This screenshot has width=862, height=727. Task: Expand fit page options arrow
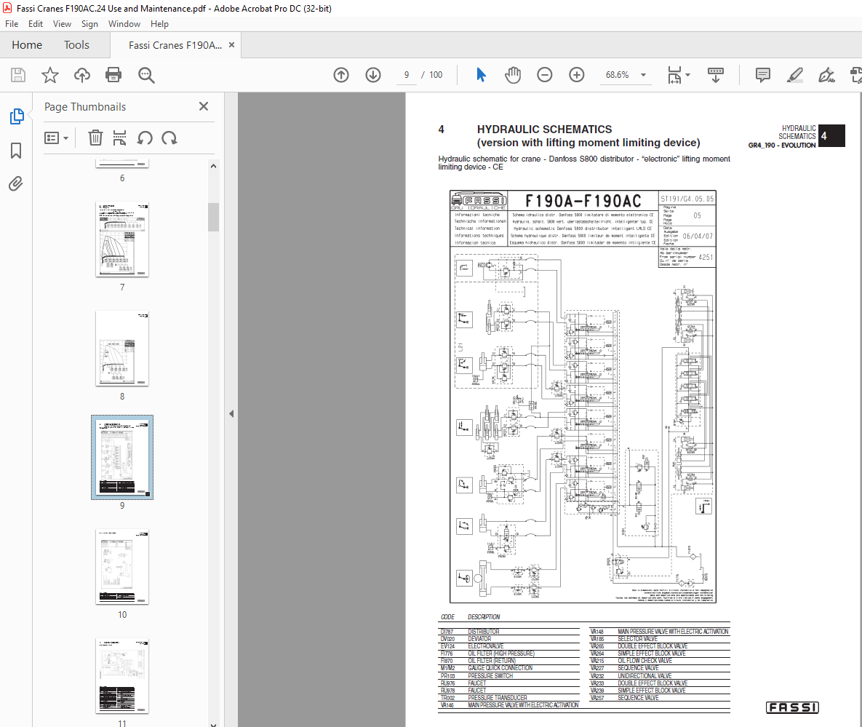687,75
